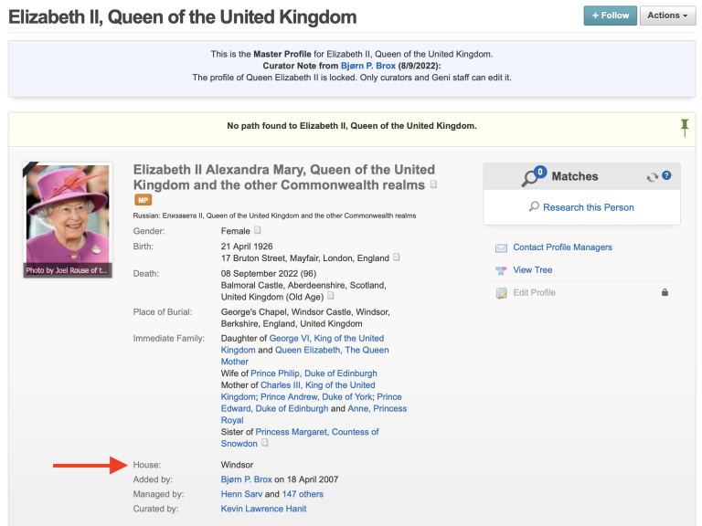The image size is (702, 526).
Task: Click the document icon after Old Age
Action: (331, 296)
